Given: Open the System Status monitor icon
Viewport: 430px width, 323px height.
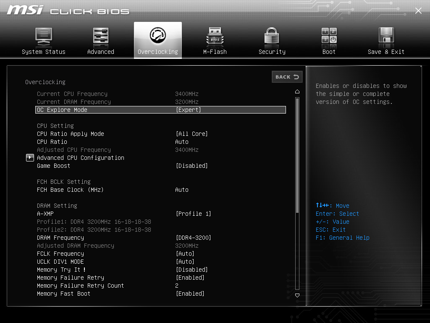Looking at the screenshot, I should [44, 37].
